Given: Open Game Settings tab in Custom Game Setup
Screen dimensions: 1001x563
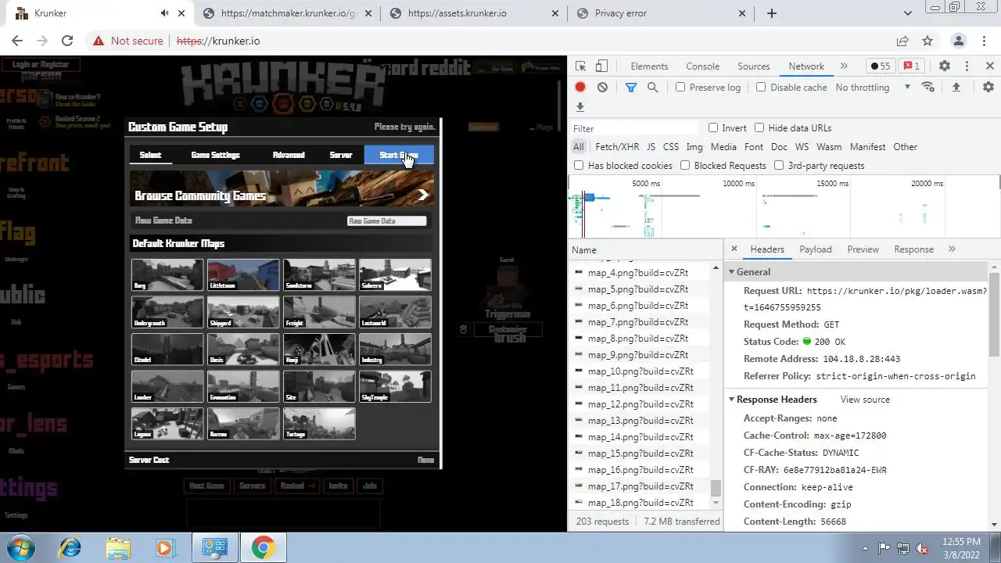Looking at the screenshot, I should tap(215, 155).
